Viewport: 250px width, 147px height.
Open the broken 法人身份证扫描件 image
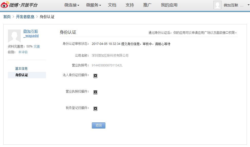tap(95, 76)
